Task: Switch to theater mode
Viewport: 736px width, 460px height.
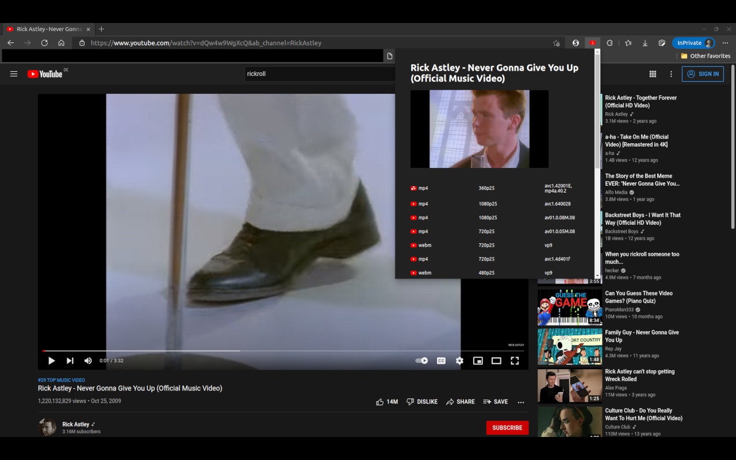Action: click(496, 361)
